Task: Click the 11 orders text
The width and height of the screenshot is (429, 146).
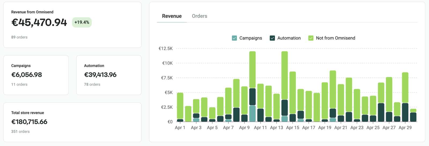Action: (x=19, y=84)
